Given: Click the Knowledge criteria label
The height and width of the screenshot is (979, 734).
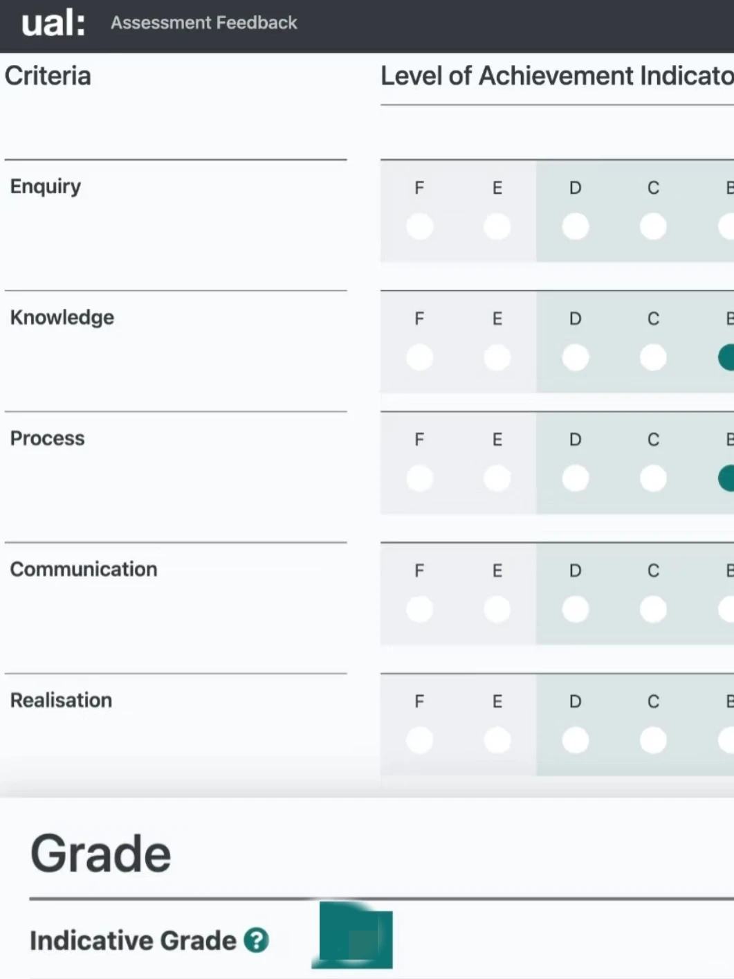Looking at the screenshot, I should [x=62, y=317].
